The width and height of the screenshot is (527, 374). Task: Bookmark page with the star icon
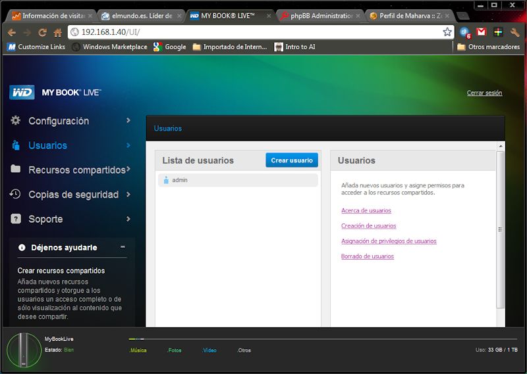(447, 32)
